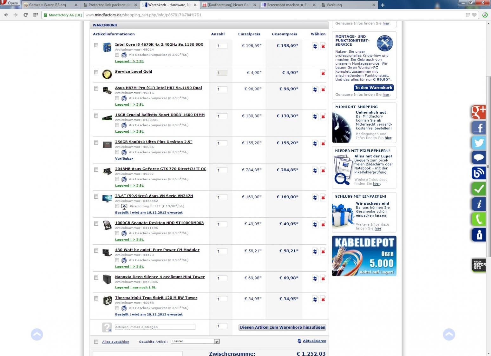Open a new browser tab
491x356 pixels.
[383, 5]
